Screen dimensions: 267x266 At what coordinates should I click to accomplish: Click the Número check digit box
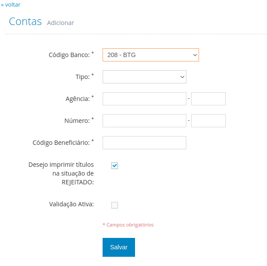(208, 121)
